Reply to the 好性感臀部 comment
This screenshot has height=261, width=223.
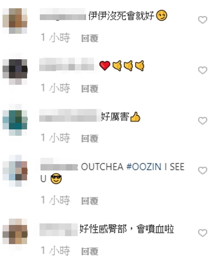tap(90, 251)
